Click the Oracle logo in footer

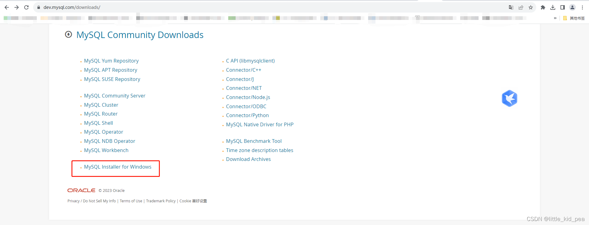tap(81, 190)
